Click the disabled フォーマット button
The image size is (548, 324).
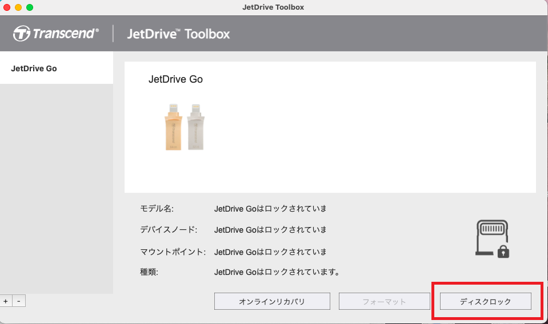pos(384,301)
